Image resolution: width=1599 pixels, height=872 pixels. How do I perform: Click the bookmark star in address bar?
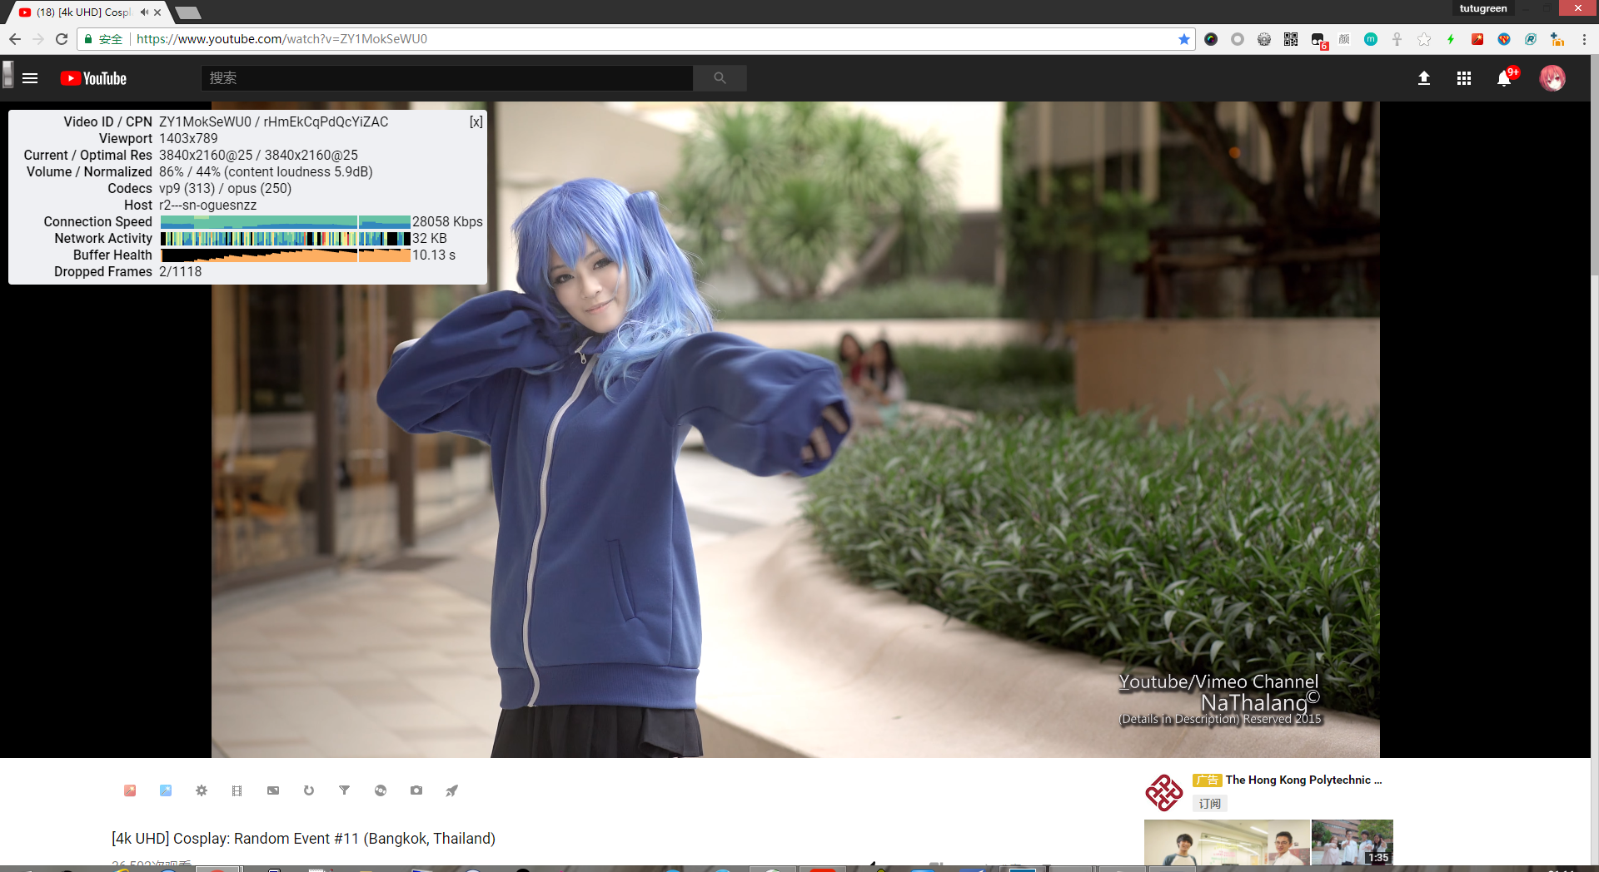click(1183, 39)
